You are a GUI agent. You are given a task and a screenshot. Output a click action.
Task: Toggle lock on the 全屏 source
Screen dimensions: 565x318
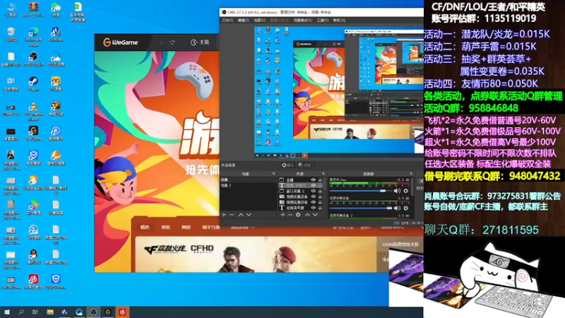coord(320,179)
